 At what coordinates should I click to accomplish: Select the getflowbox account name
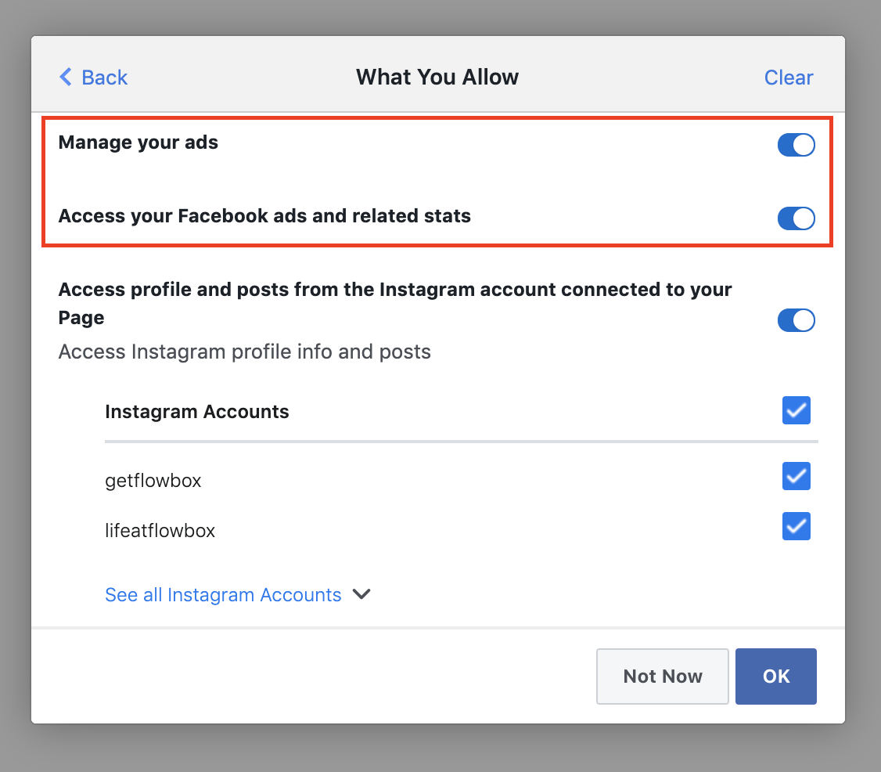coord(153,481)
